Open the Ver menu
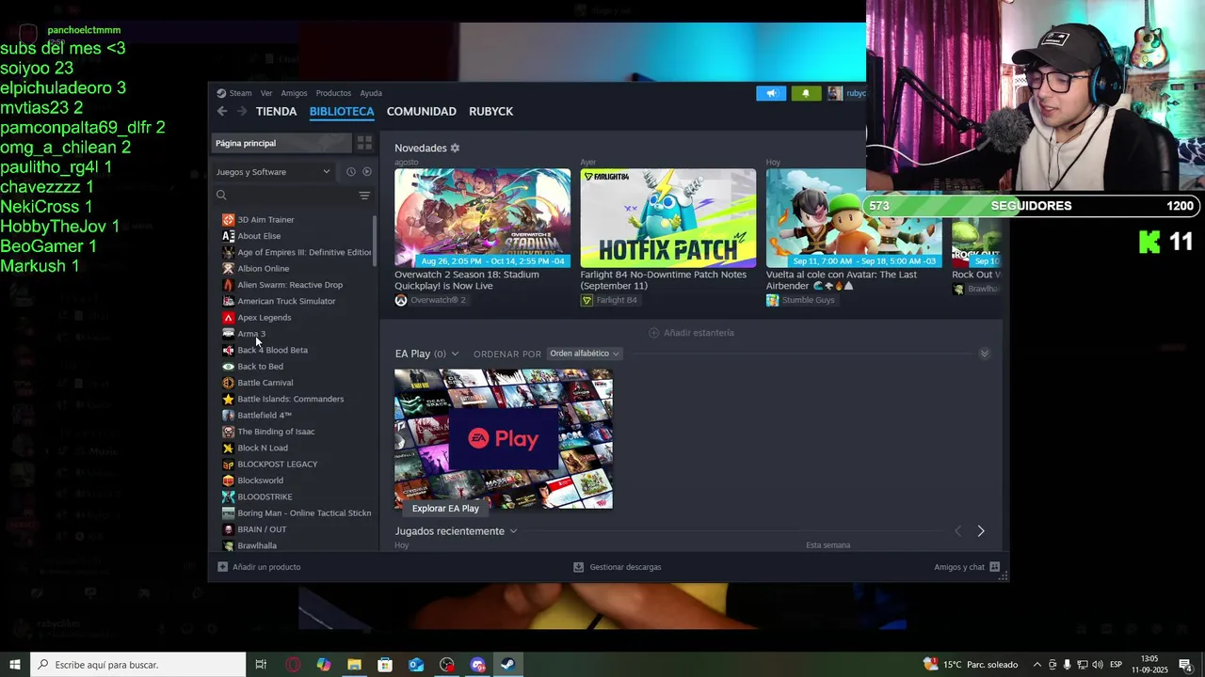This screenshot has height=677, width=1205. click(x=266, y=93)
